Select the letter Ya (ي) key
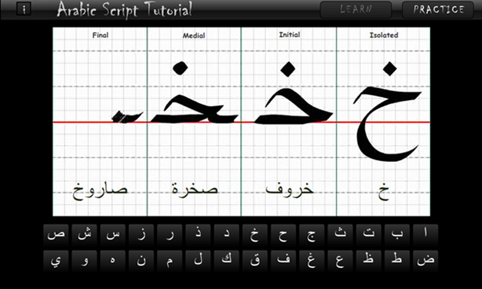This screenshot has width=482, height=289. click(56, 261)
